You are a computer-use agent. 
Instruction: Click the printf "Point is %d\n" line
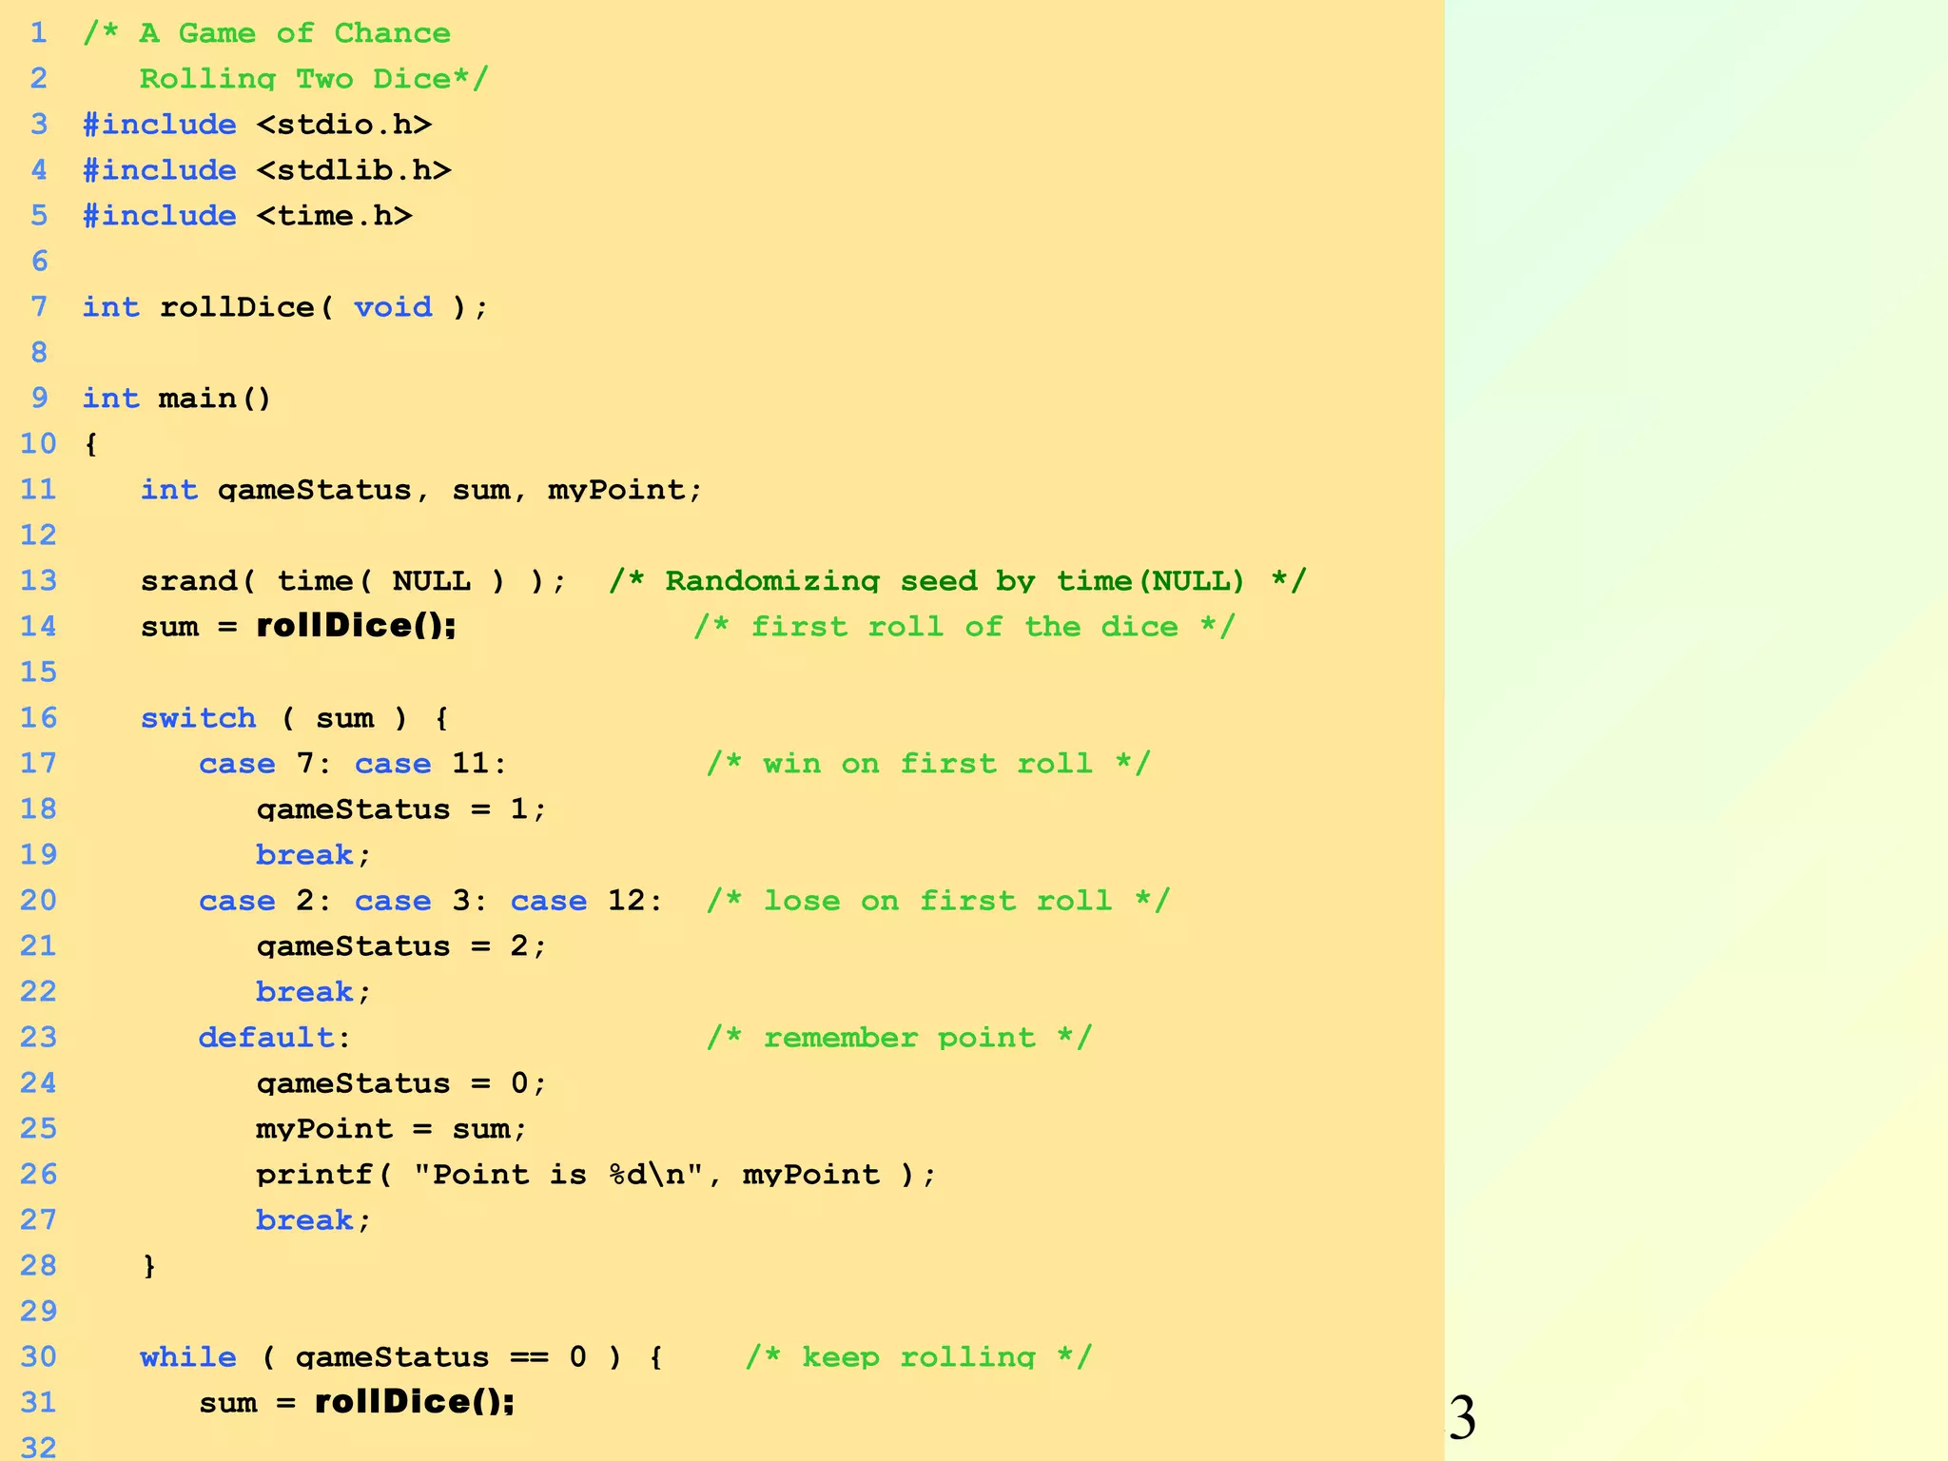coord(596,1175)
